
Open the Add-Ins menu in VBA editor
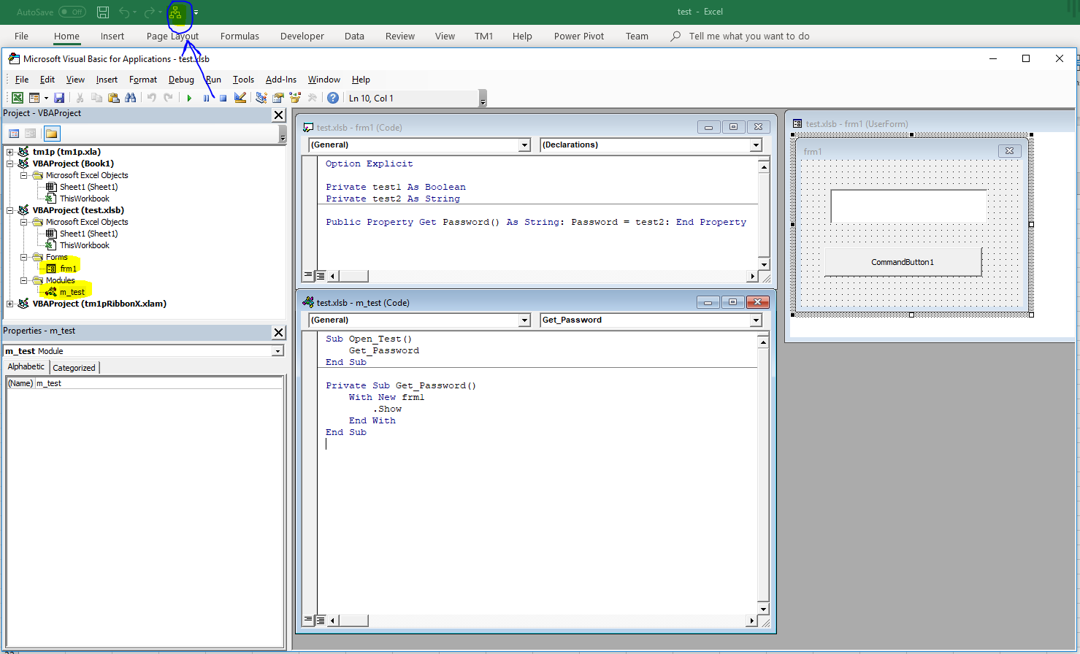point(281,80)
